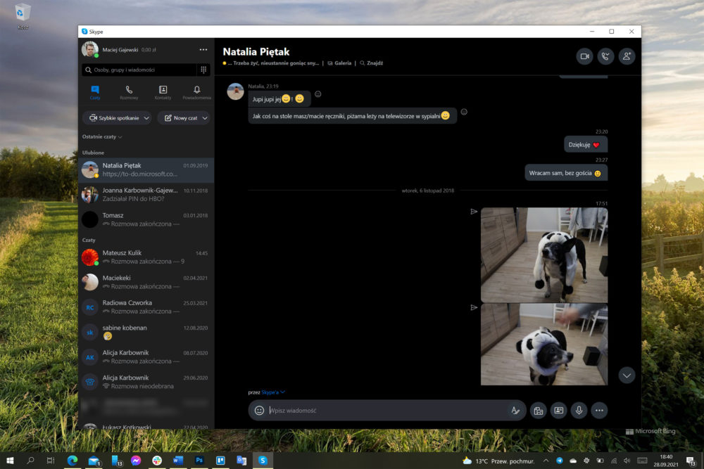Jump to latest messages chevron button
This screenshot has height=469, width=704.
pyautogui.click(x=627, y=375)
